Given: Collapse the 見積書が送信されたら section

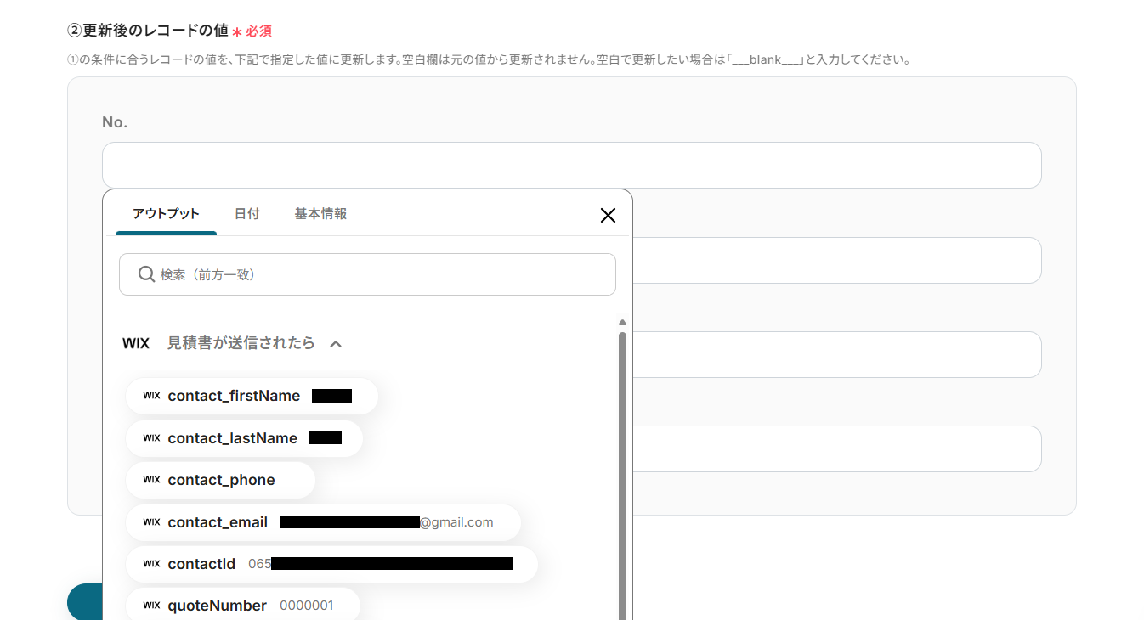Looking at the screenshot, I should point(336,344).
